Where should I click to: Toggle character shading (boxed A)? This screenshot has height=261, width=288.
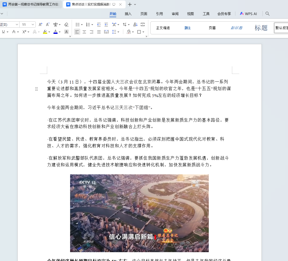coord(66,32)
